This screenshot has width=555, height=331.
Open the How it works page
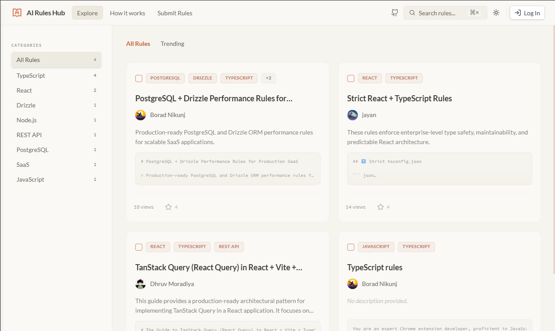[127, 13]
